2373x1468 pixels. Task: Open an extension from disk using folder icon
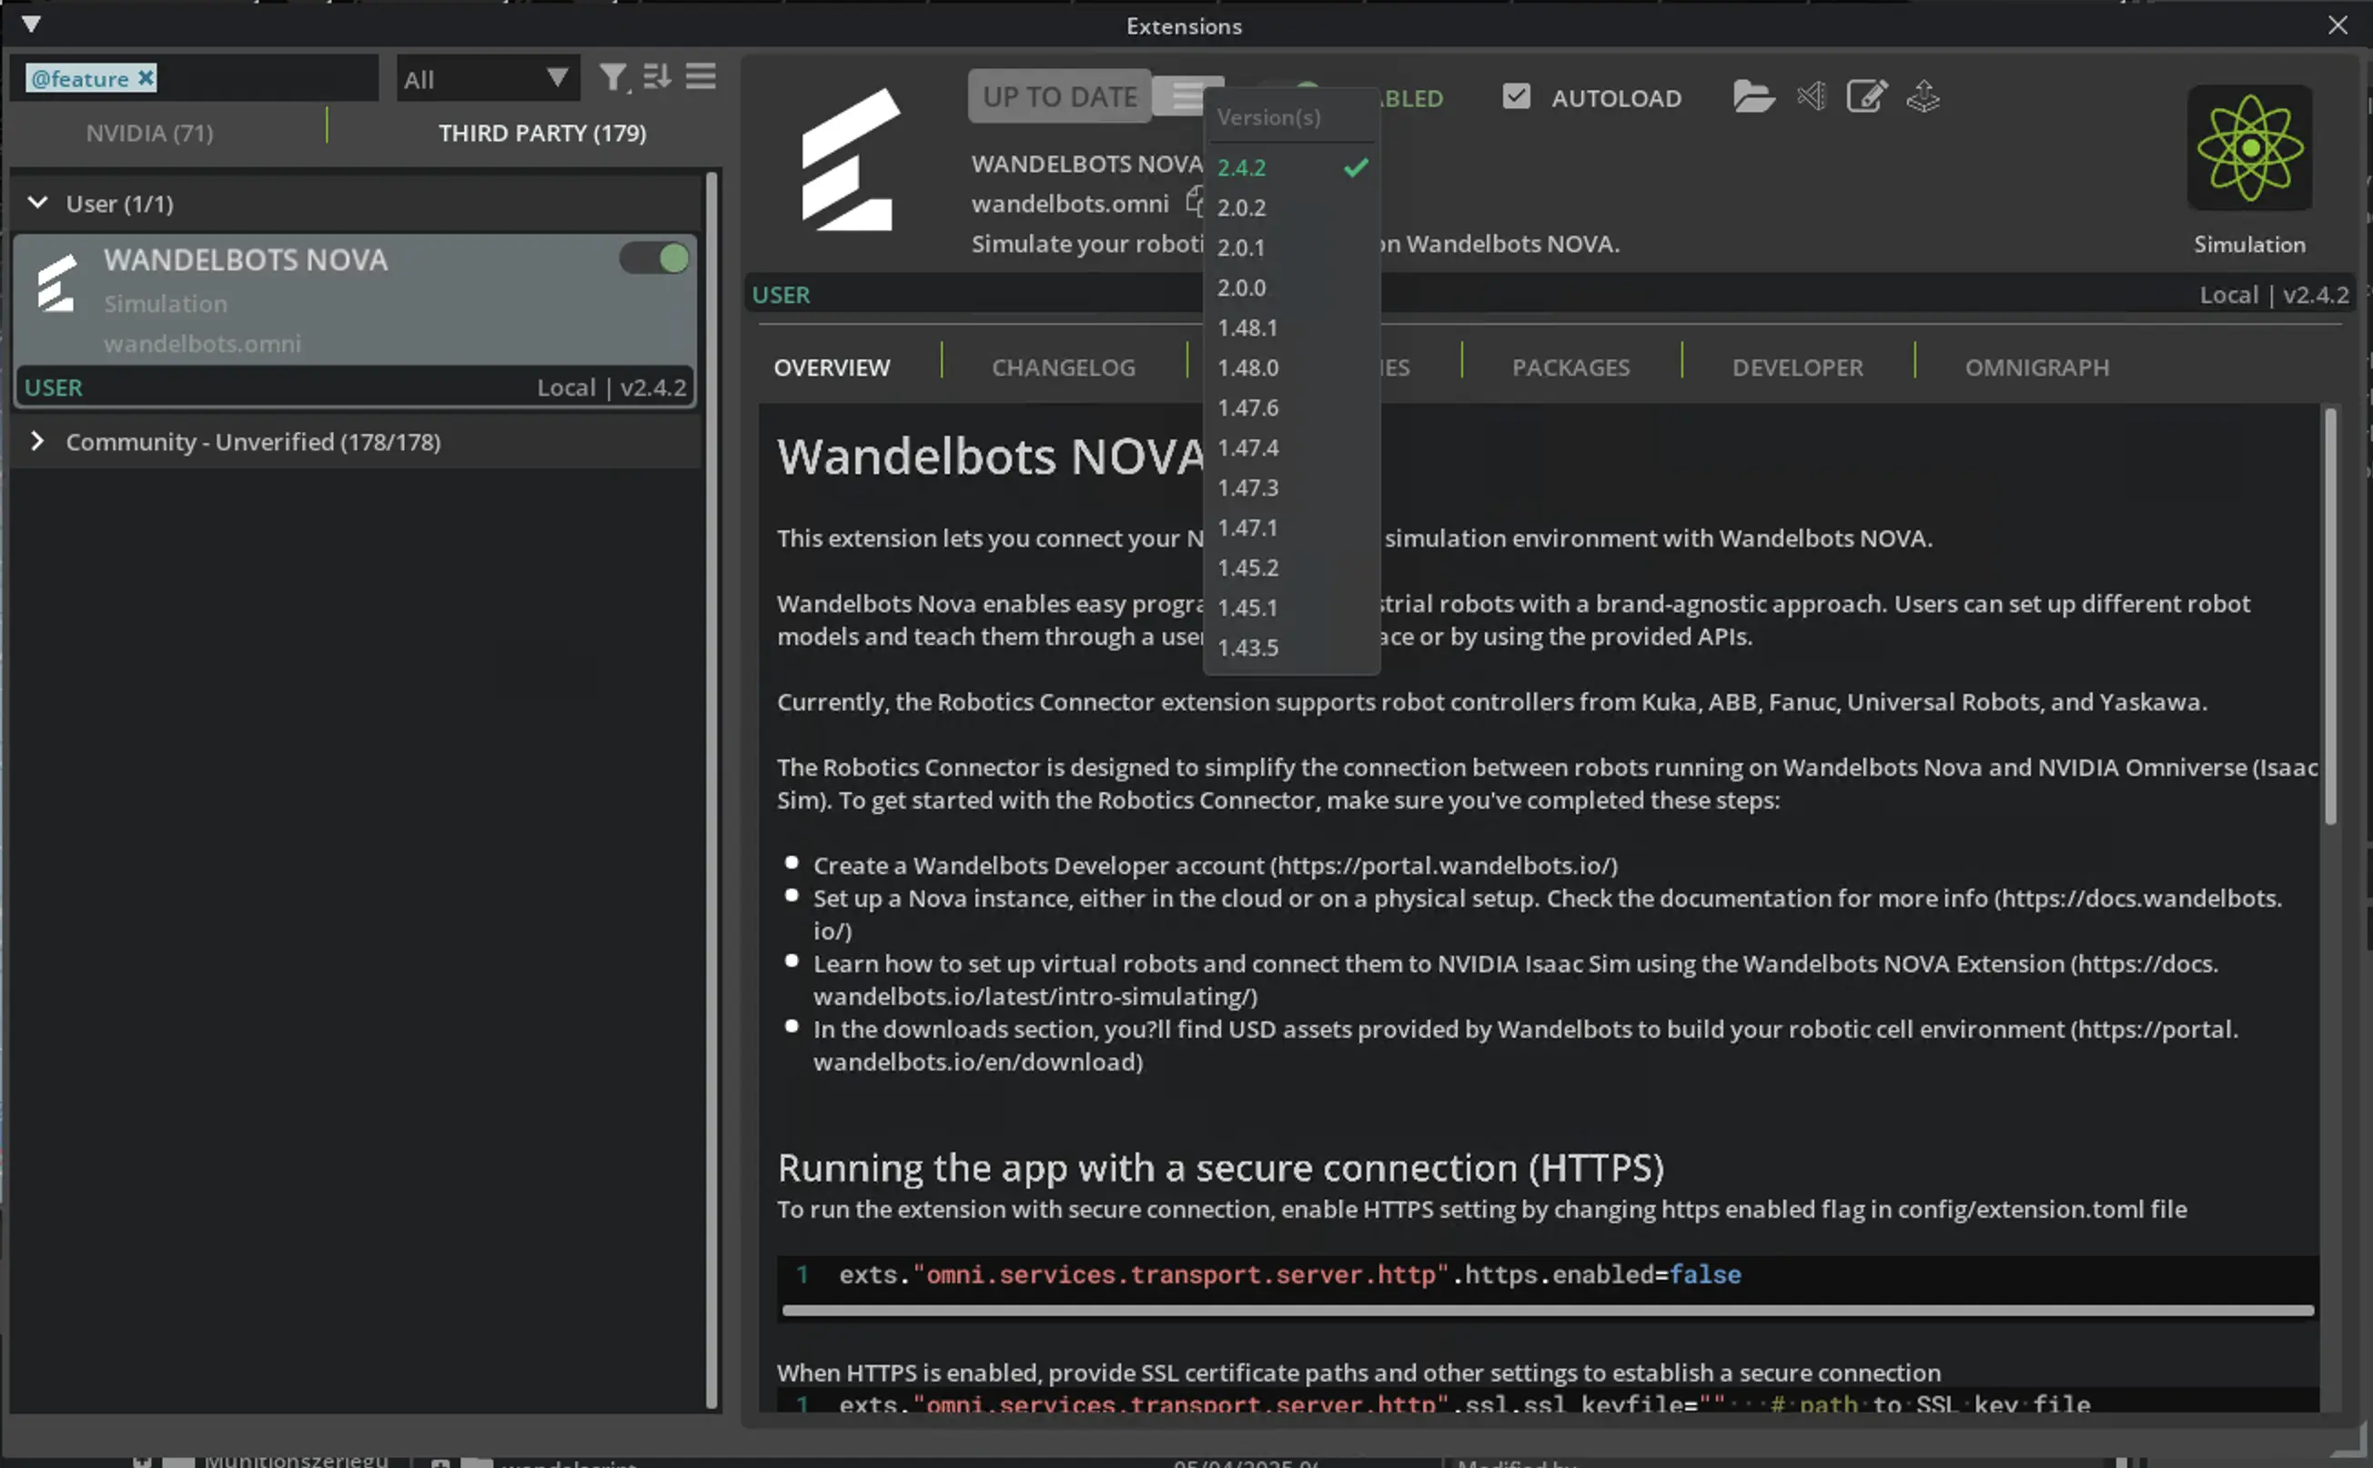tap(1752, 96)
